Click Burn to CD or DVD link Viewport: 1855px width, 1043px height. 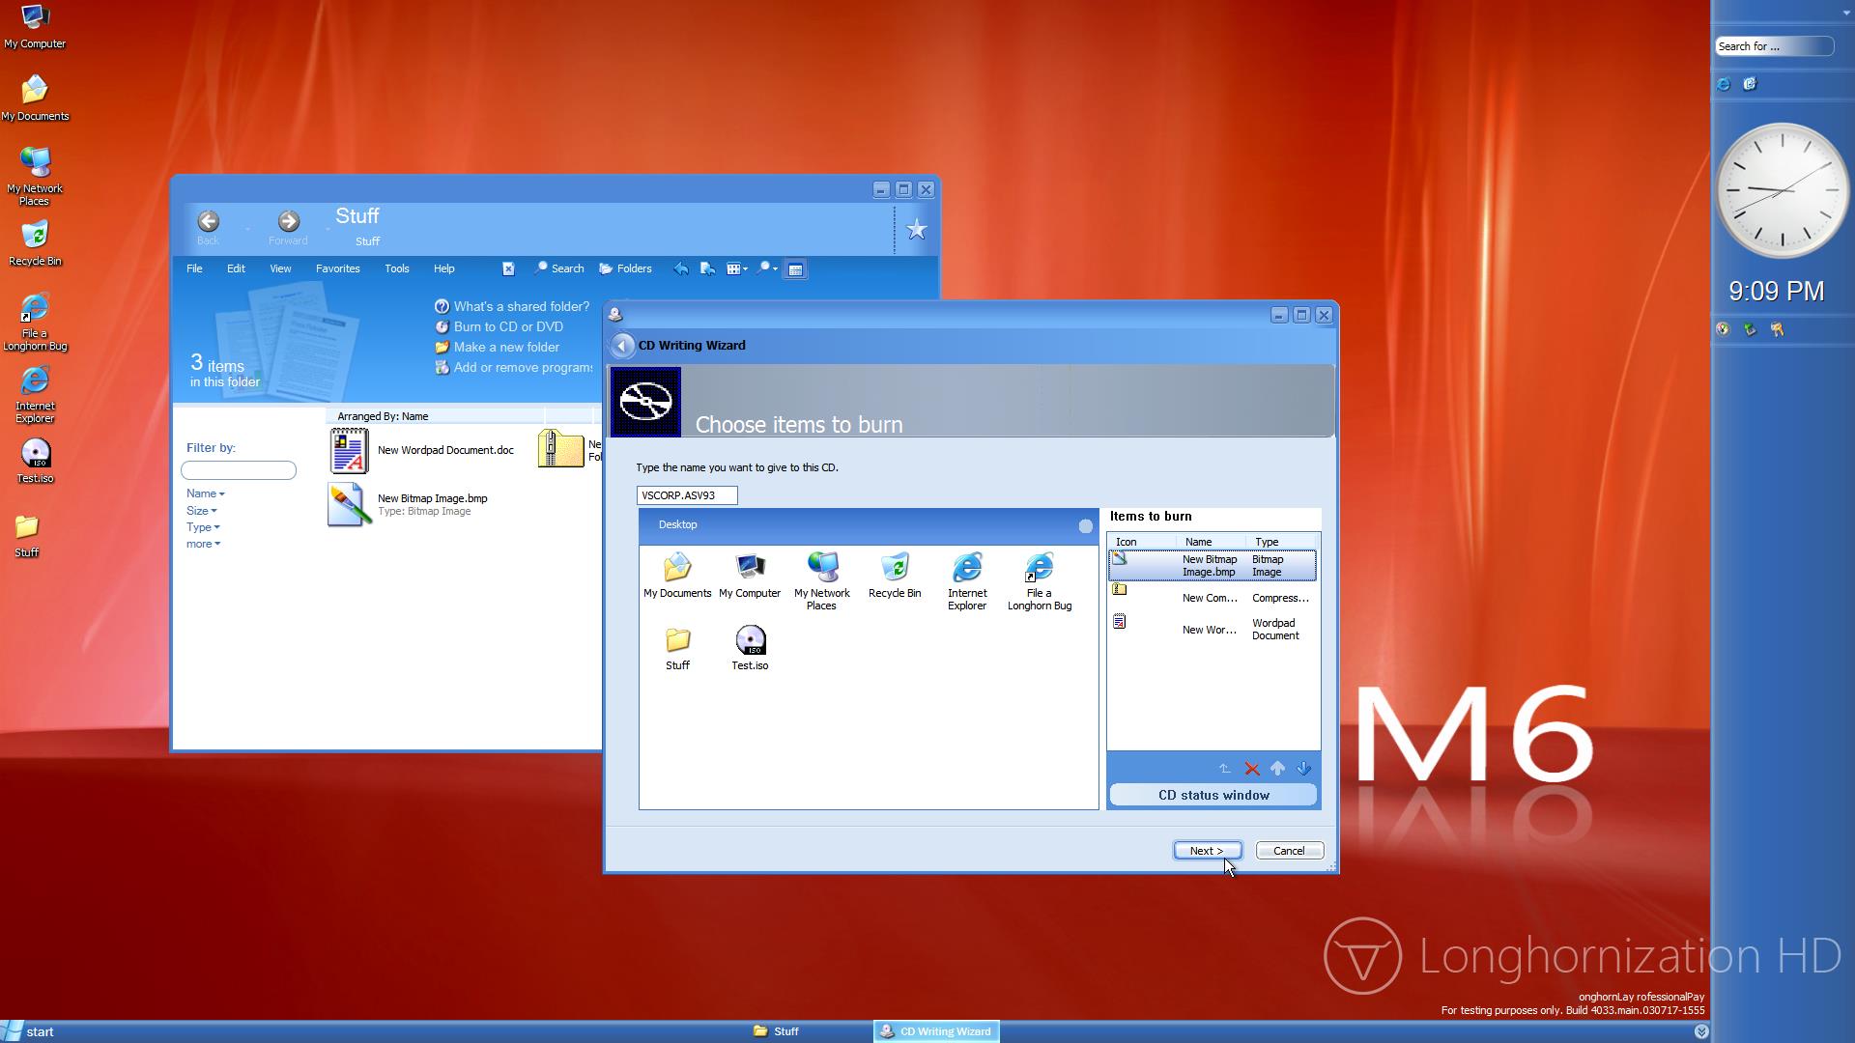pyautogui.click(x=508, y=327)
